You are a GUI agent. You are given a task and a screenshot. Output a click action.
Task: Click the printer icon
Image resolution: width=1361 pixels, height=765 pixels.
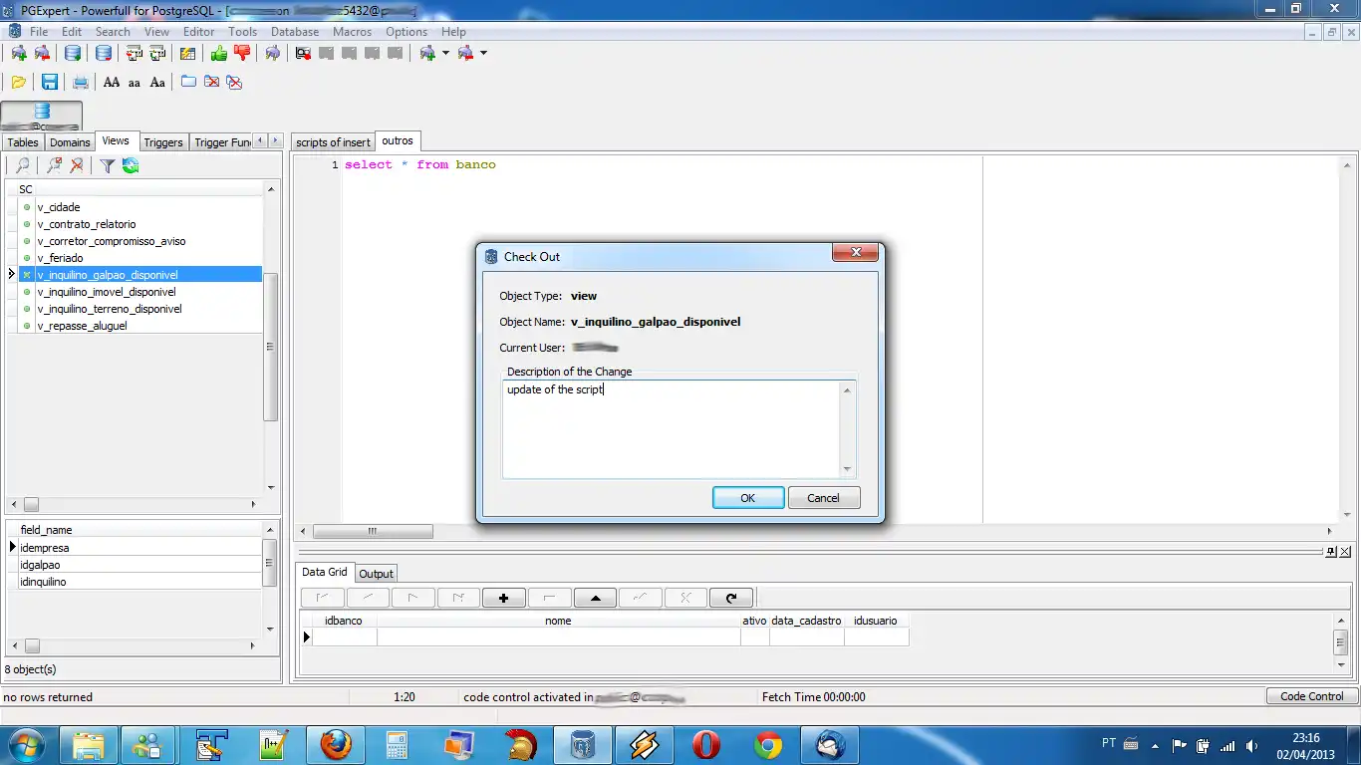81,82
